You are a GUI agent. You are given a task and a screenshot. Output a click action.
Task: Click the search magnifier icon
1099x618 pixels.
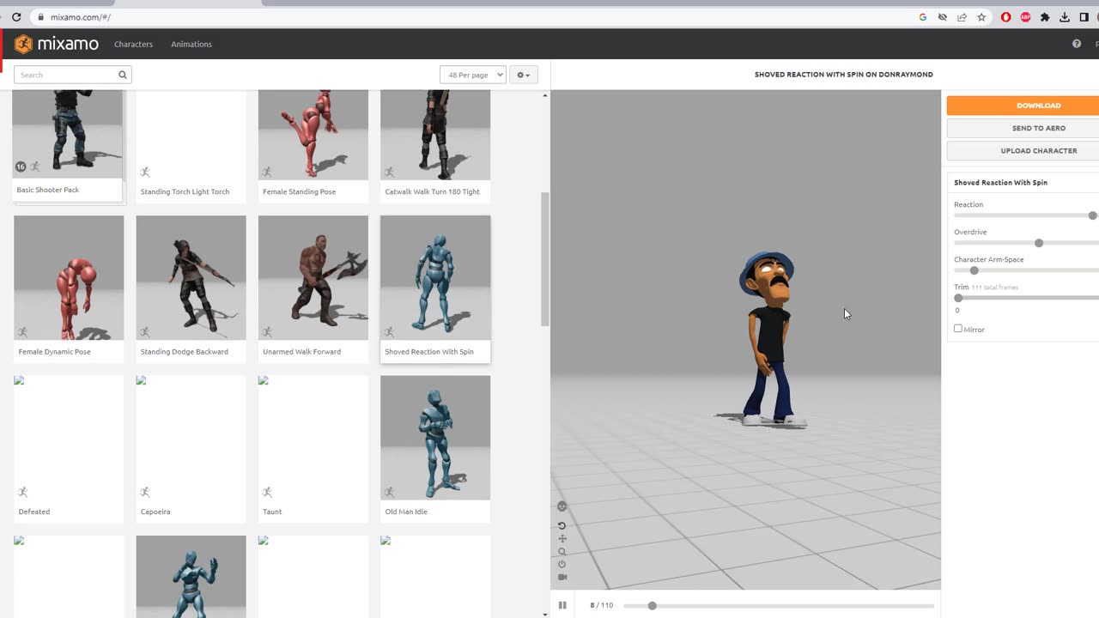tap(123, 75)
